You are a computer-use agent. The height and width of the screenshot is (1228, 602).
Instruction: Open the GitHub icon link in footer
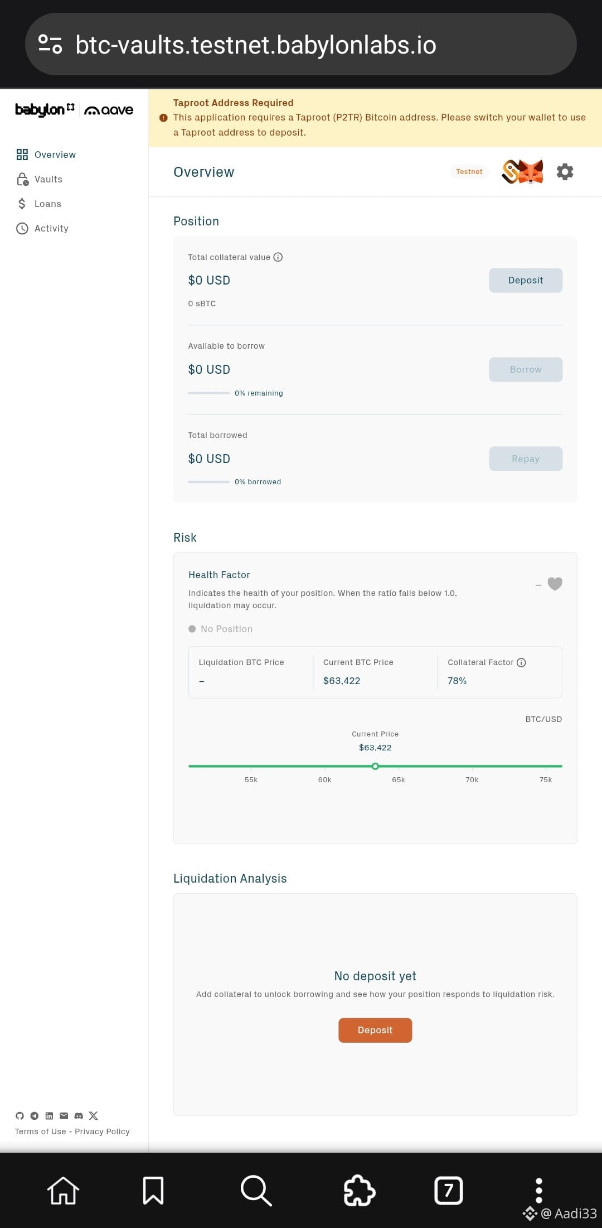tap(20, 1116)
